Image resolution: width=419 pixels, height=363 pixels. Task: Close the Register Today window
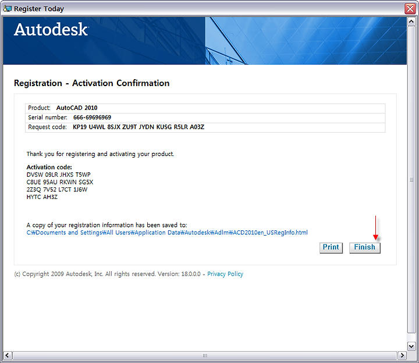[410, 9]
